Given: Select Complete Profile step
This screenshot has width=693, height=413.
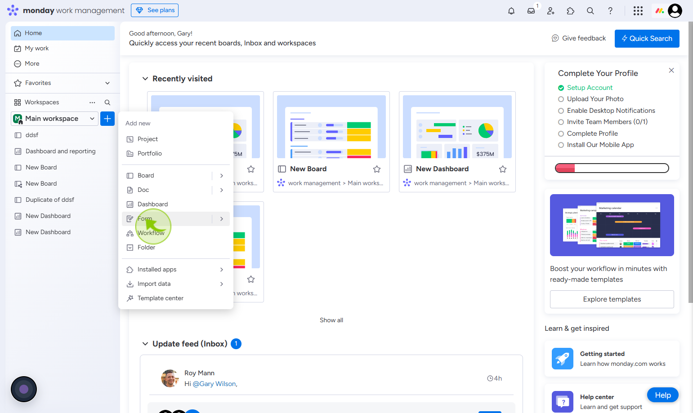Looking at the screenshot, I should click(588, 133).
